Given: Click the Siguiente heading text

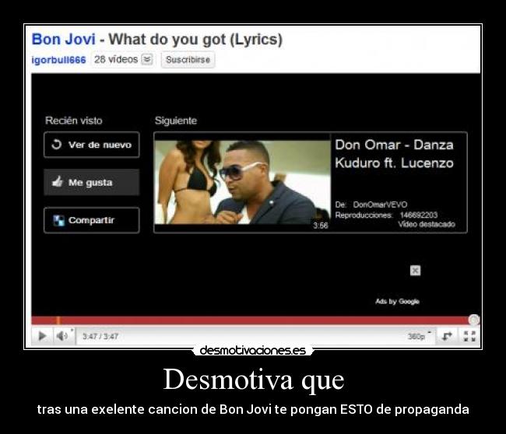Looking at the screenshot, I should click(176, 121).
